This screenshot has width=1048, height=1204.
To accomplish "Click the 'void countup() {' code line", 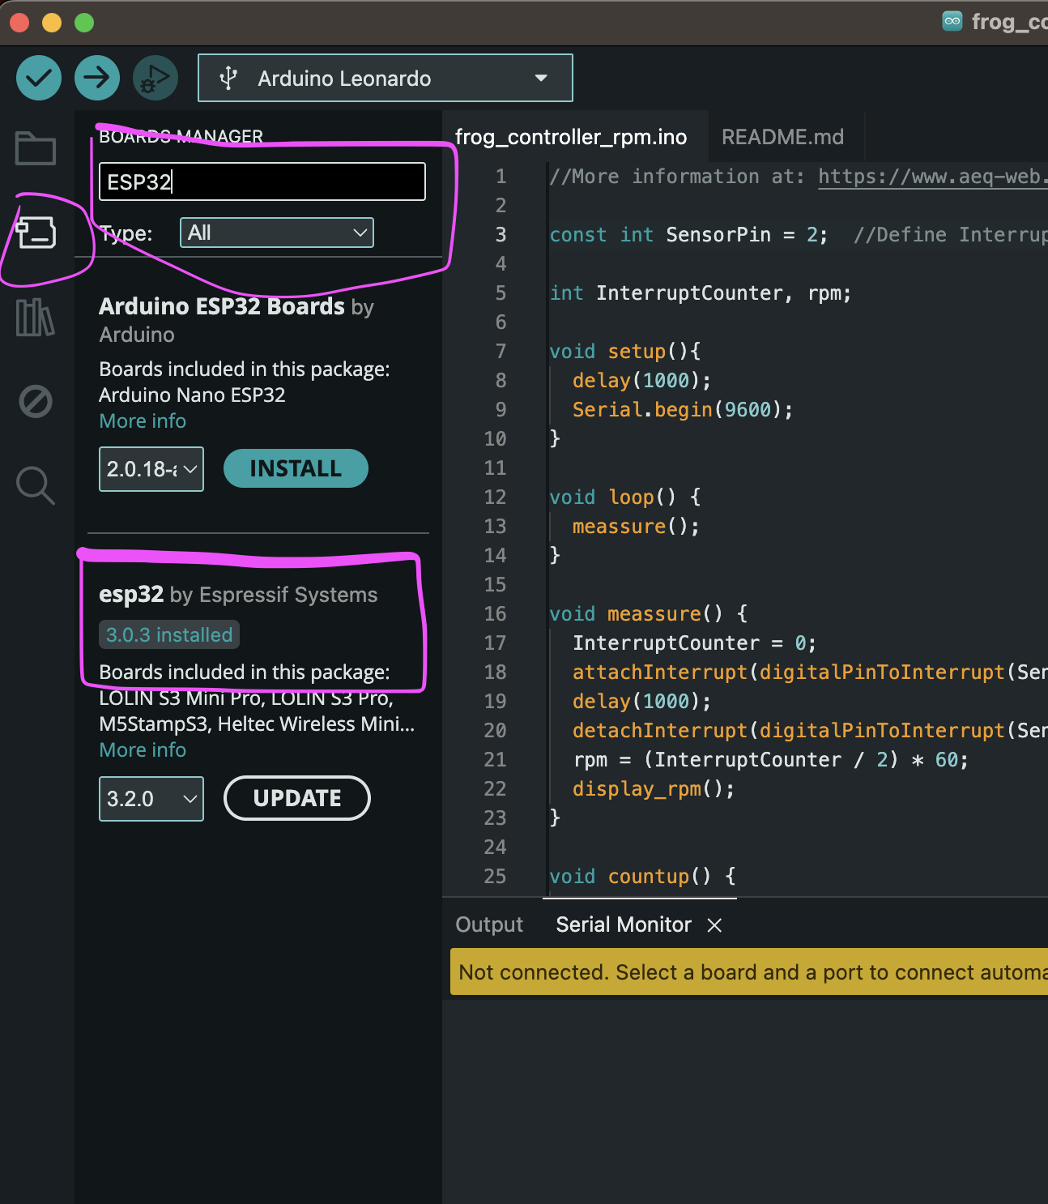I will pos(642,877).
